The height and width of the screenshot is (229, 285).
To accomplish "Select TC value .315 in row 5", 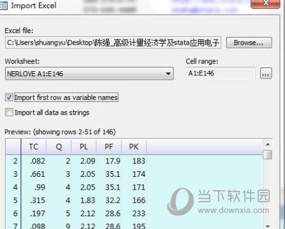I will [x=38, y=200].
